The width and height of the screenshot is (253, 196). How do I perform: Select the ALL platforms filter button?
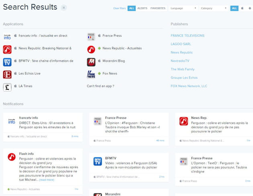[234, 8]
